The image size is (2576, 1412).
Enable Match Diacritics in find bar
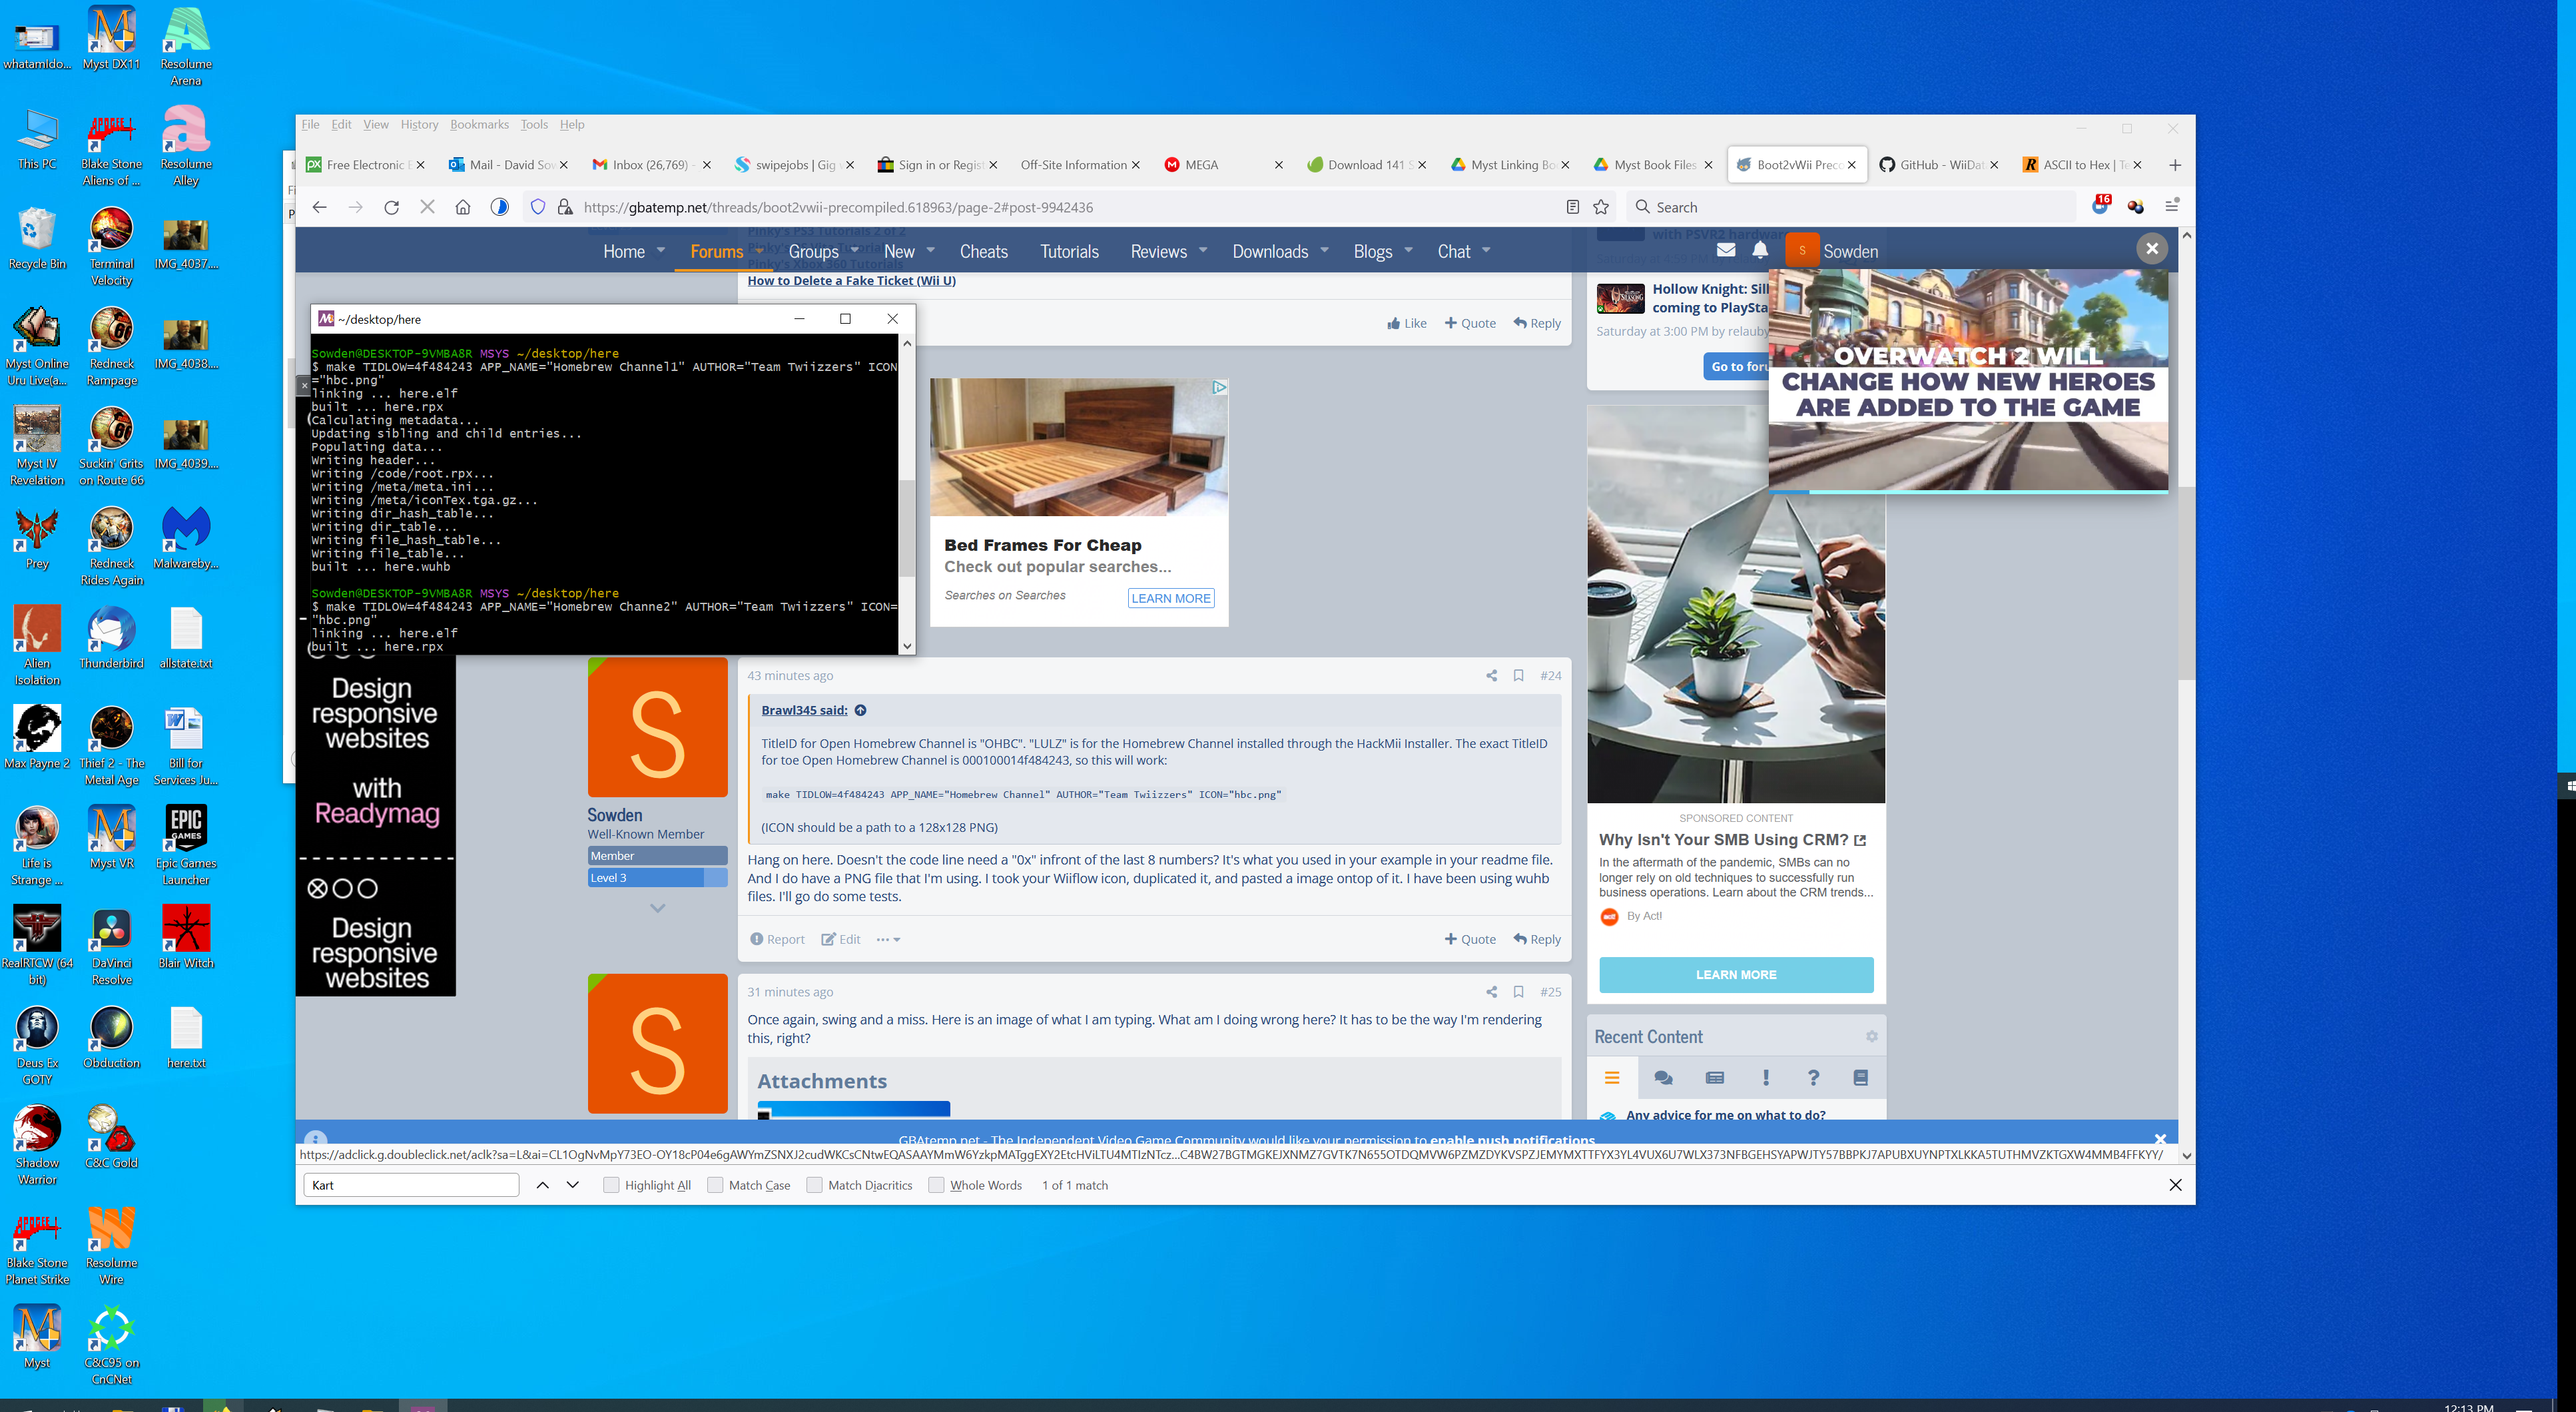tap(814, 1185)
